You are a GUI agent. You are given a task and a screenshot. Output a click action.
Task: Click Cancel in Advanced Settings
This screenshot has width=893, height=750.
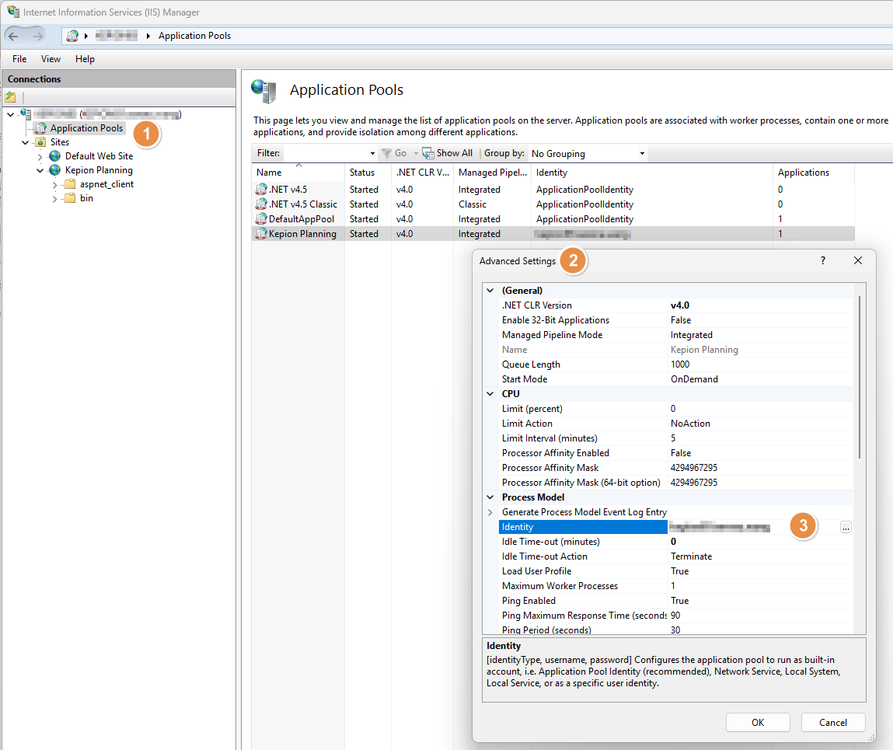833,722
